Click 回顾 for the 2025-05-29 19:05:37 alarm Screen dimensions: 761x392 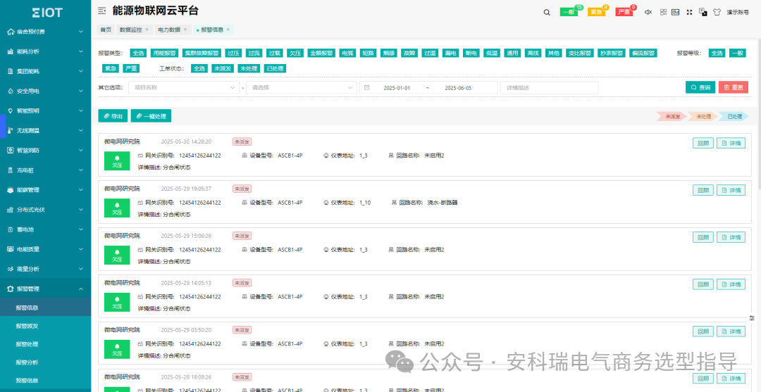coord(703,190)
